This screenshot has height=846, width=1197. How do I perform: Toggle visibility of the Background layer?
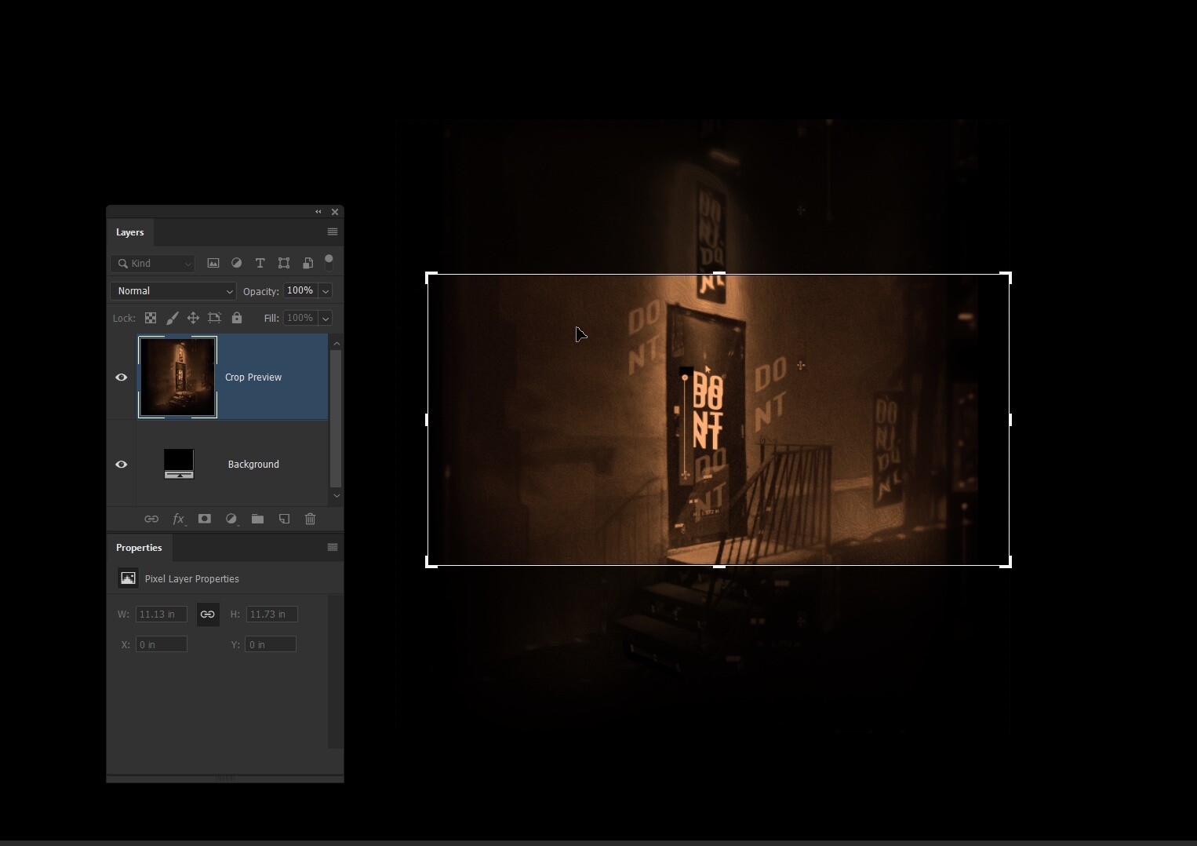[x=122, y=465]
